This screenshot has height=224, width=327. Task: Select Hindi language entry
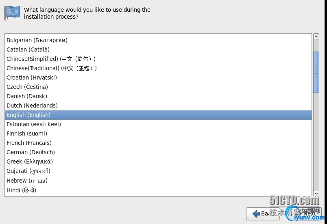tap(21, 190)
